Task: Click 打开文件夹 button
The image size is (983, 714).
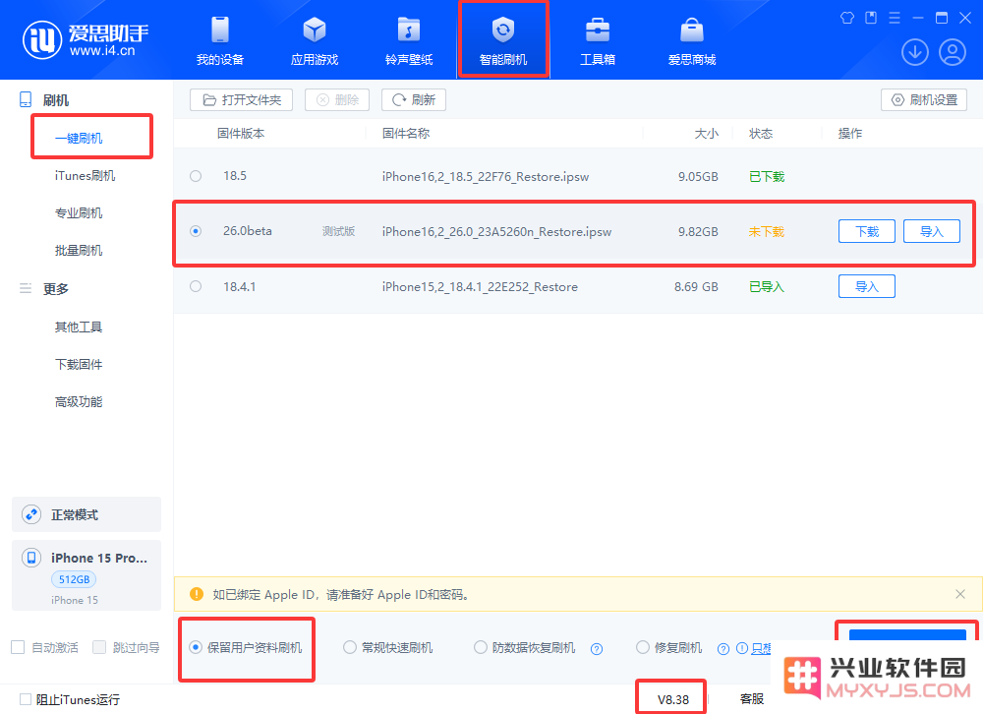Action: (242, 99)
